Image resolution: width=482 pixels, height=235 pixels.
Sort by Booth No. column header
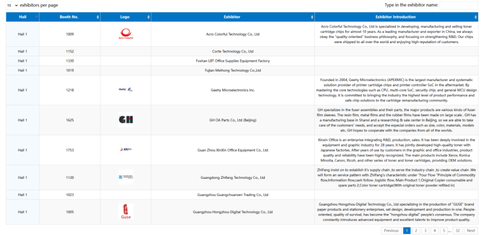[x=69, y=17]
